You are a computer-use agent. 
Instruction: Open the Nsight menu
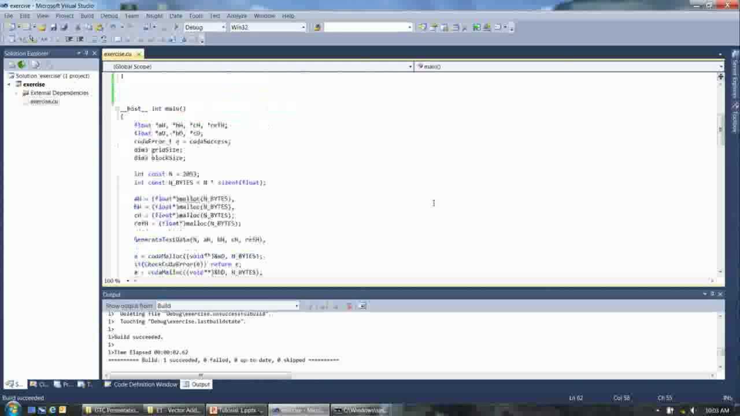[x=154, y=16]
